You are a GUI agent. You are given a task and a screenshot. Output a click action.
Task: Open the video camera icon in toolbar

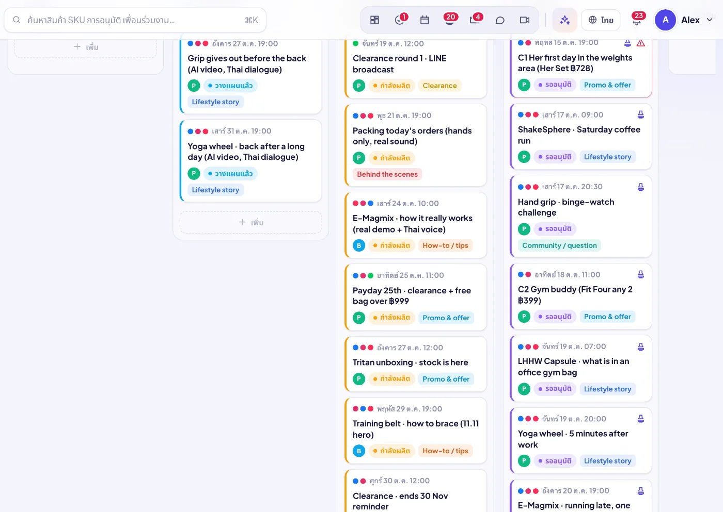pos(525,20)
